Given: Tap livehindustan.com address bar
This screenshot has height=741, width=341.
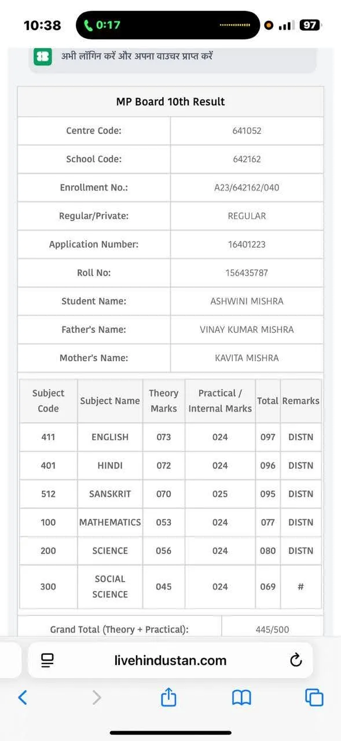Looking at the screenshot, I should click(170, 660).
